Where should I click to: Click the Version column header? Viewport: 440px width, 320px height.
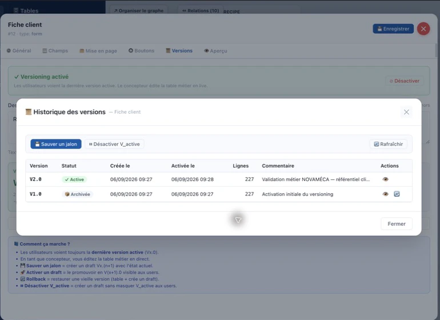click(39, 166)
